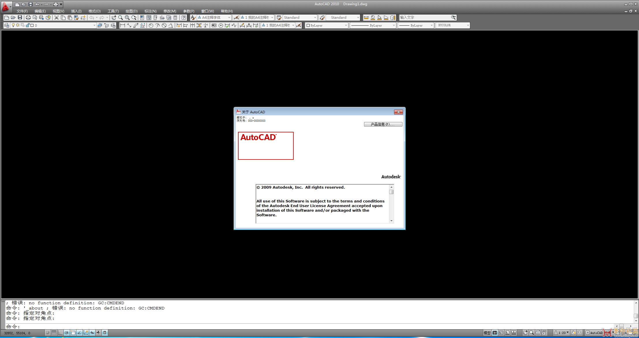Viewport: 639px width, 338px height.
Task: Toggle Object Snap Tracking in status bar
Action: [79, 333]
